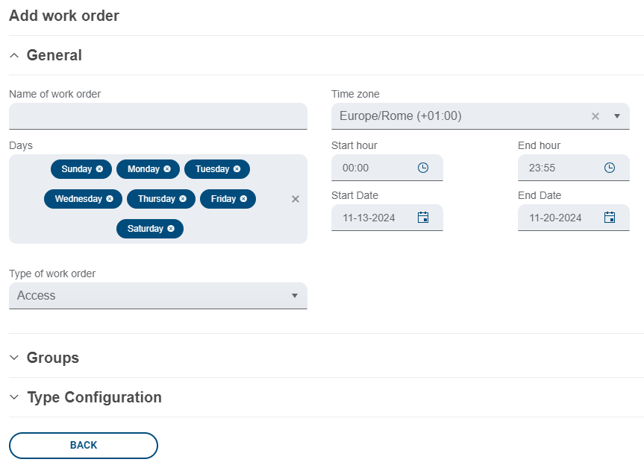This screenshot has width=644, height=468.
Task: Open the Start Date calendar picker
Action: point(423,218)
